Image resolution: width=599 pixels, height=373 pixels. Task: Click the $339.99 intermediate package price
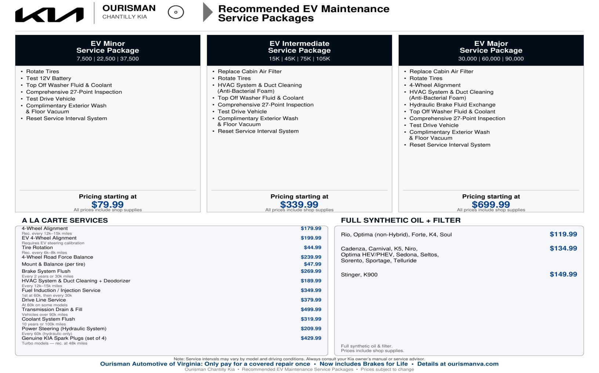(x=299, y=204)
